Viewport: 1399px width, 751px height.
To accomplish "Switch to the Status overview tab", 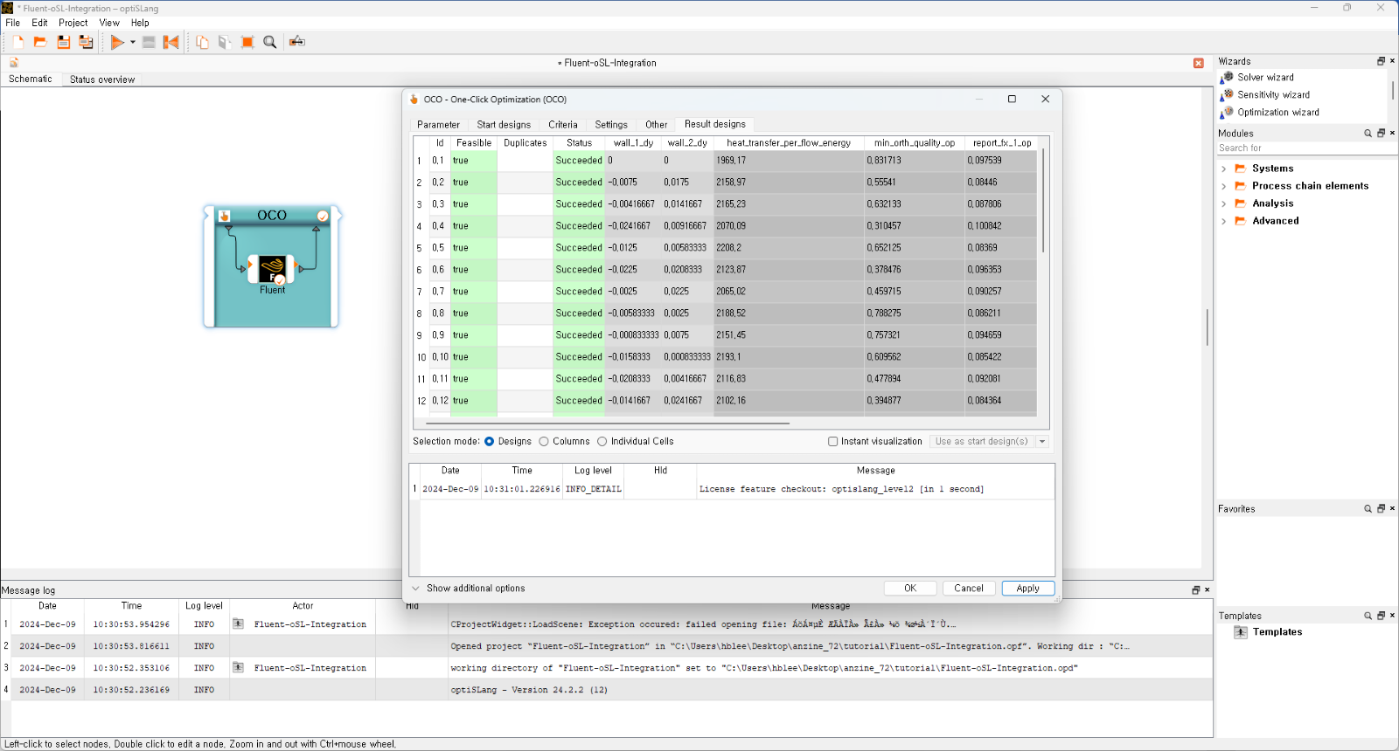I will pyautogui.click(x=102, y=79).
